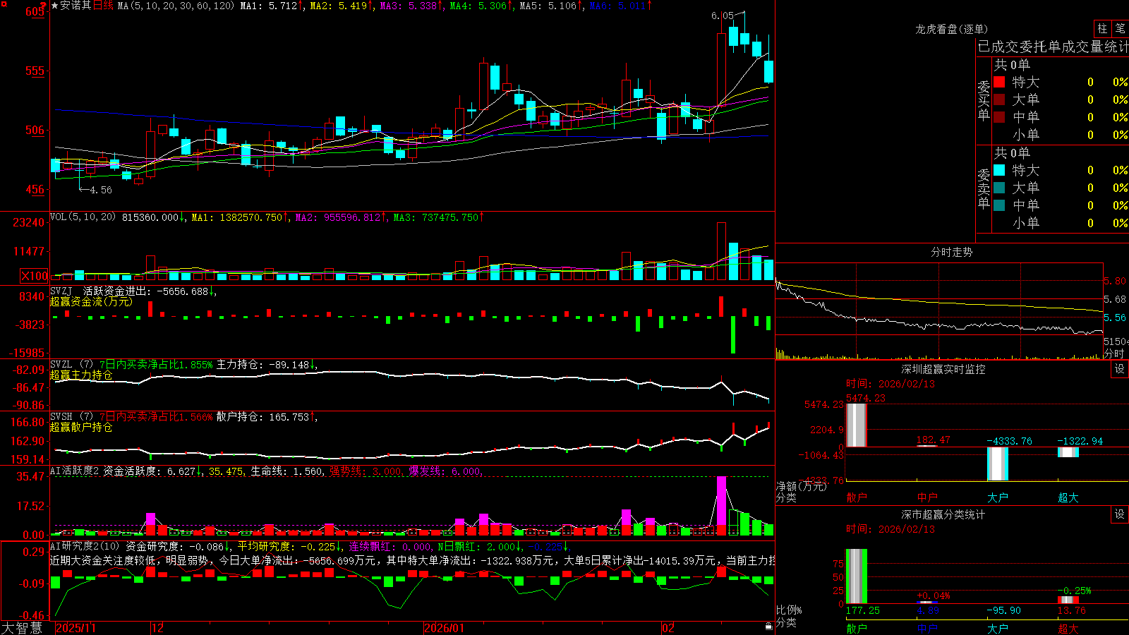Click the X100 volume multiplier box
1129x635 pixels.
tap(35, 276)
